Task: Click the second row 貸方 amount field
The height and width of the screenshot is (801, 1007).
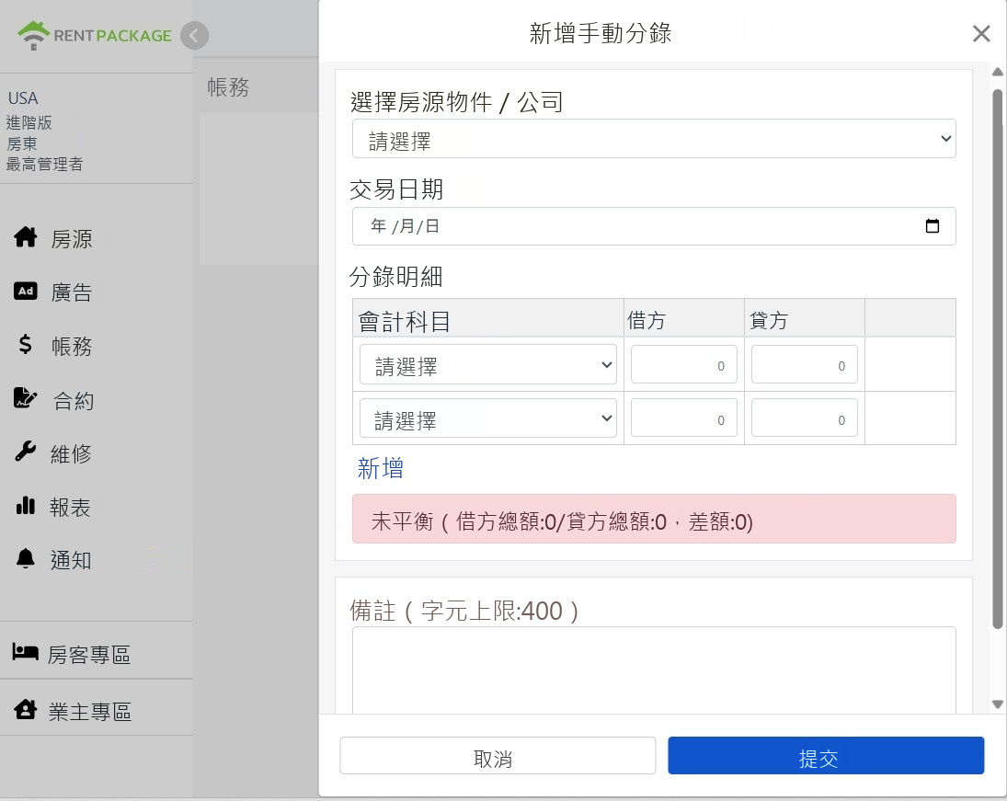Action: 805,418
